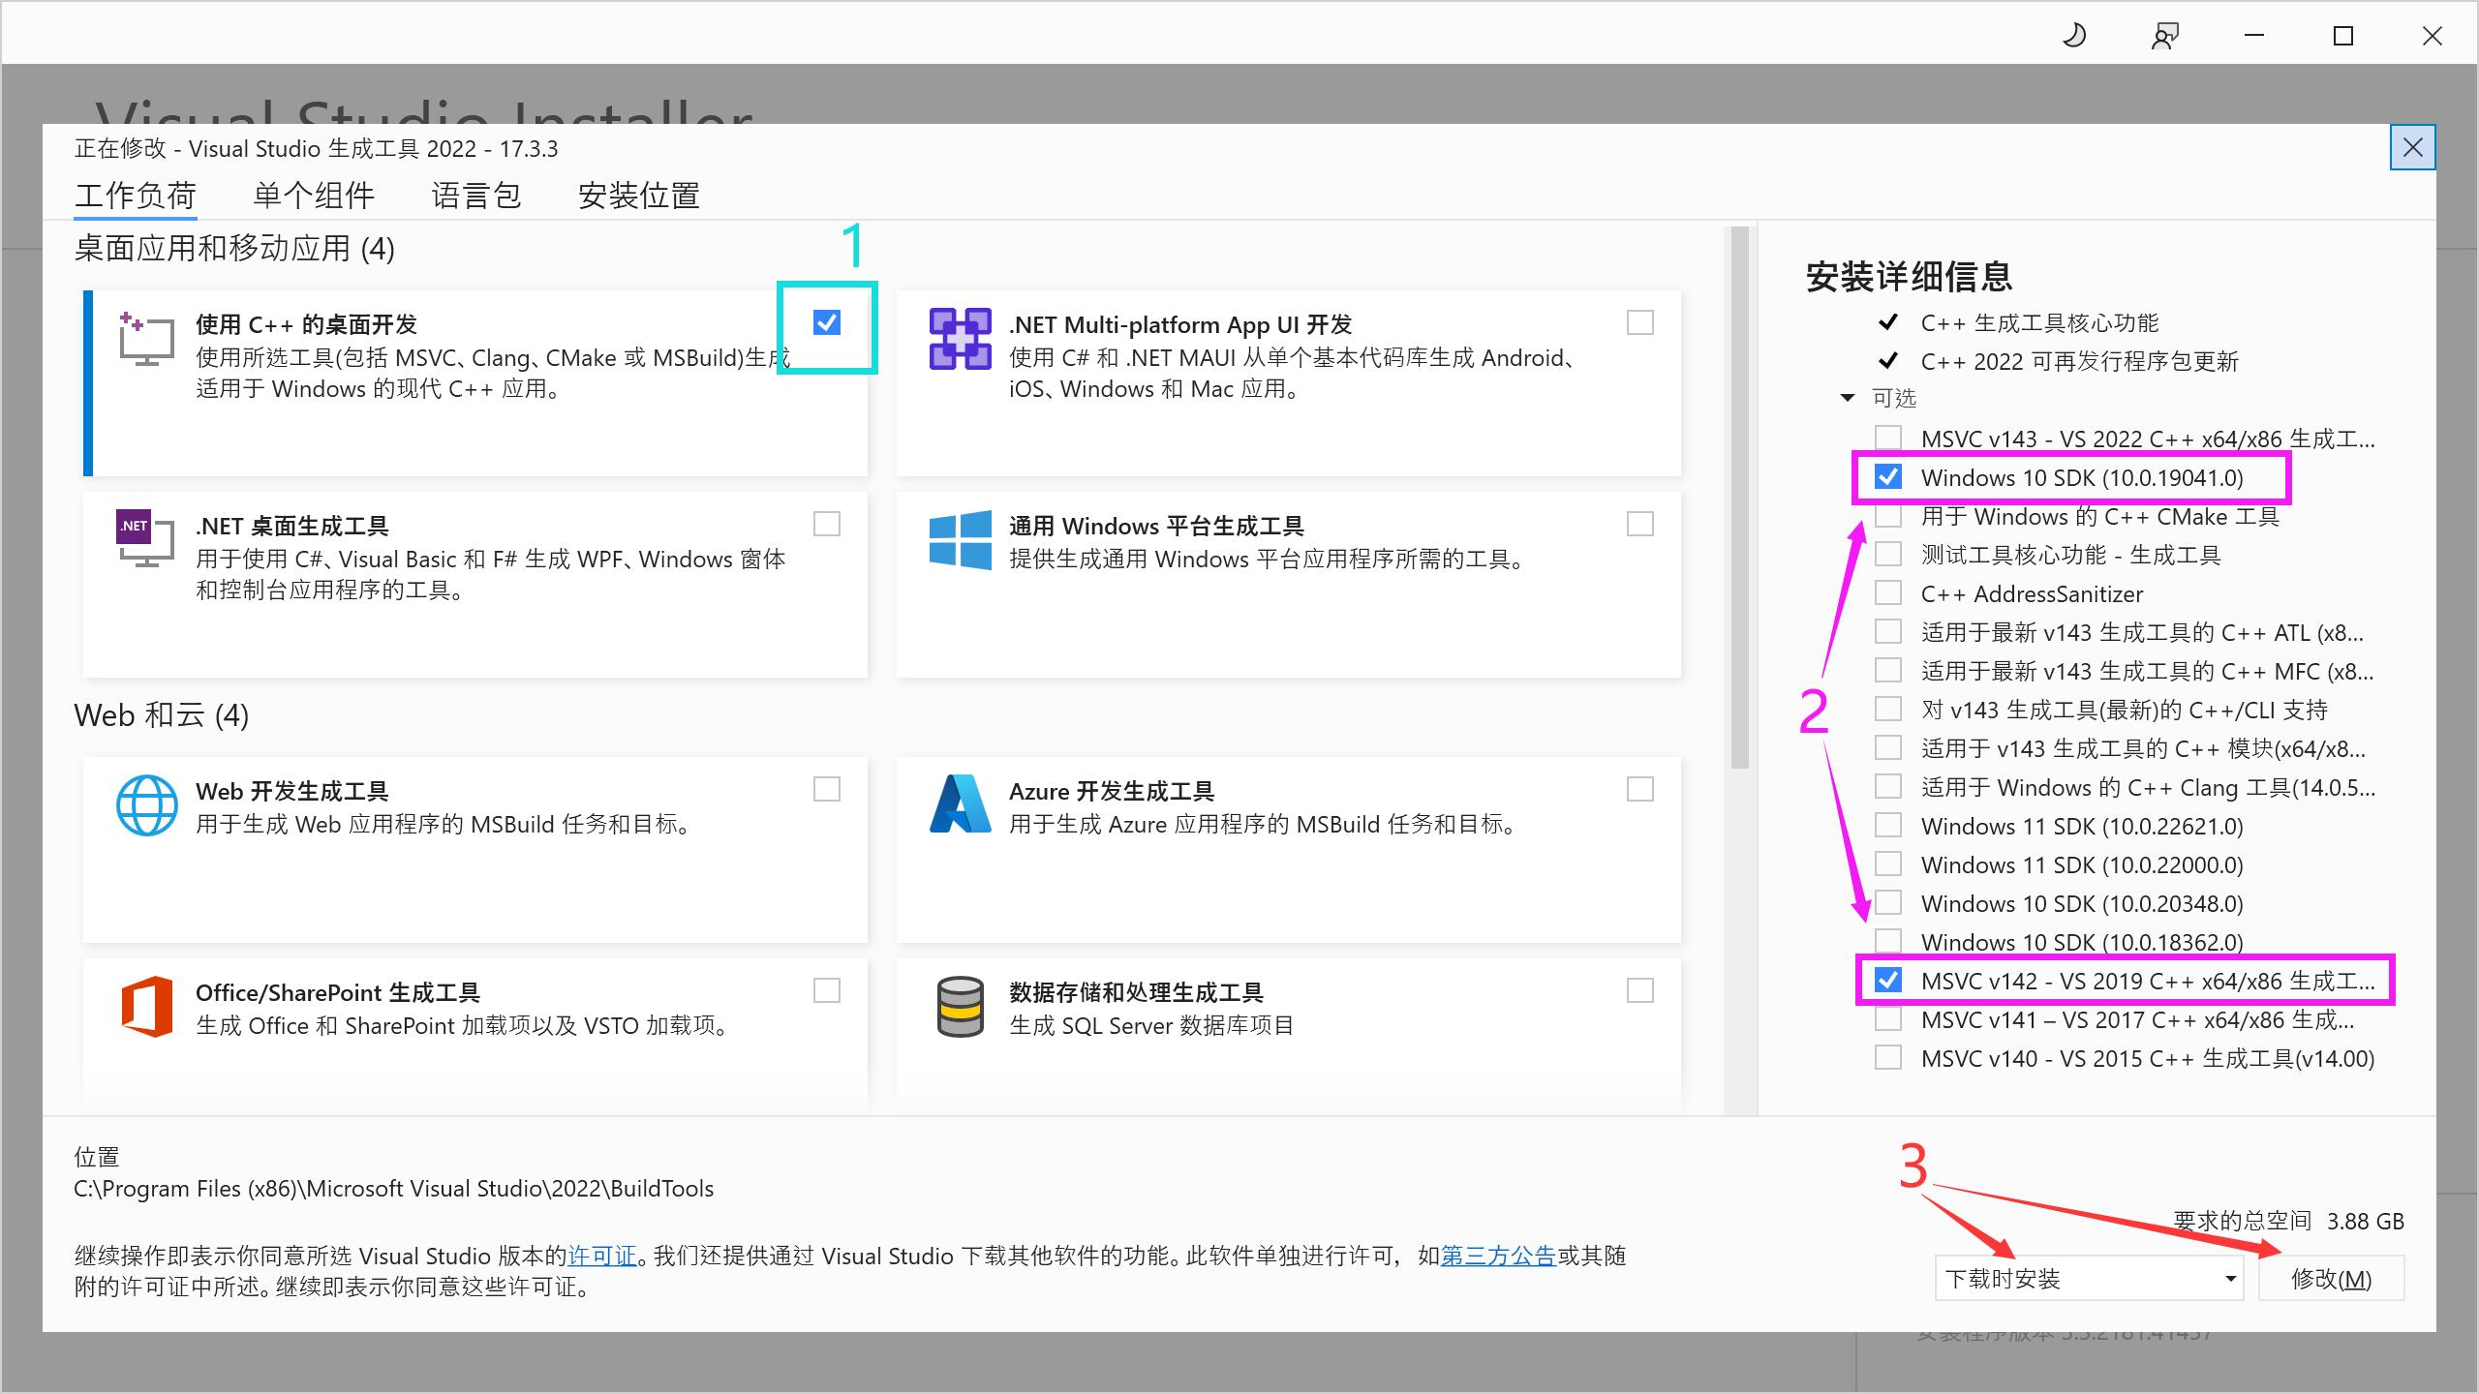This screenshot has width=2479, height=1394.
Task: Enable MSVC v140 VS 2015 build tools
Action: click(1888, 1057)
